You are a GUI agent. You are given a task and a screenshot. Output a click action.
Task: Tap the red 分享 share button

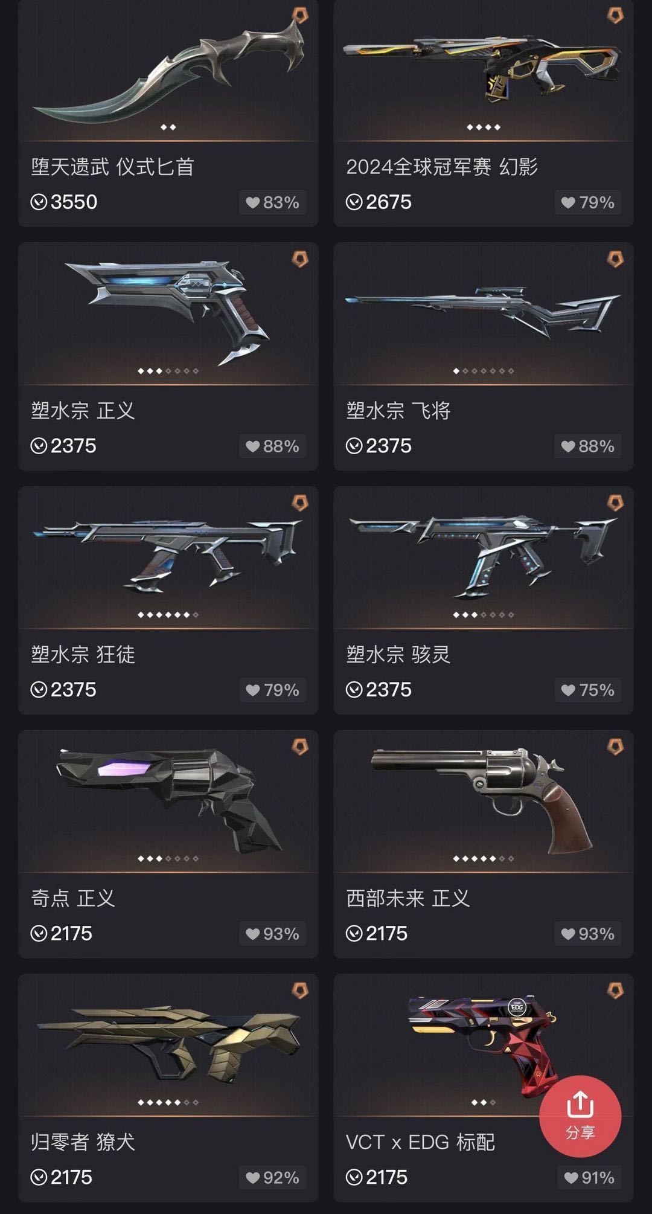(x=580, y=1116)
